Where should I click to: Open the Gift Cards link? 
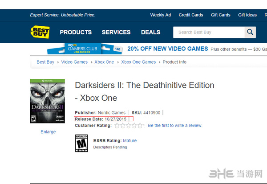point(221,15)
